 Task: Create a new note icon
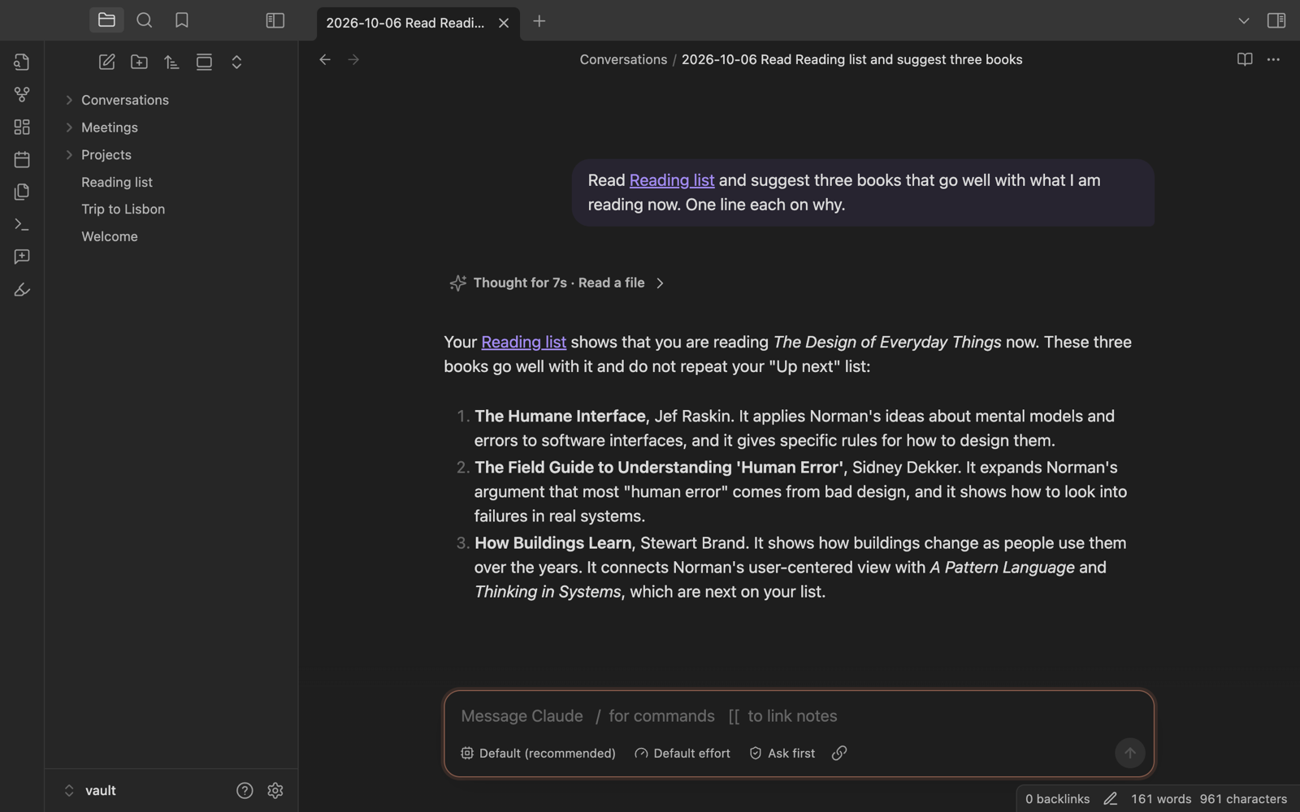click(107, 62)
